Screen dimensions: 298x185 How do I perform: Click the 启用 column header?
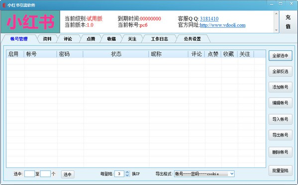(15, 54)
